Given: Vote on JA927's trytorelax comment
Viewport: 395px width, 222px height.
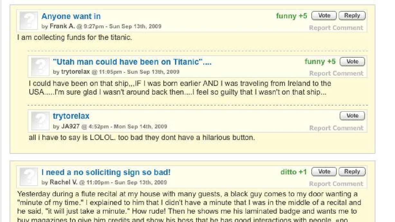Looking at the screenshot, I should click(352, 116).
